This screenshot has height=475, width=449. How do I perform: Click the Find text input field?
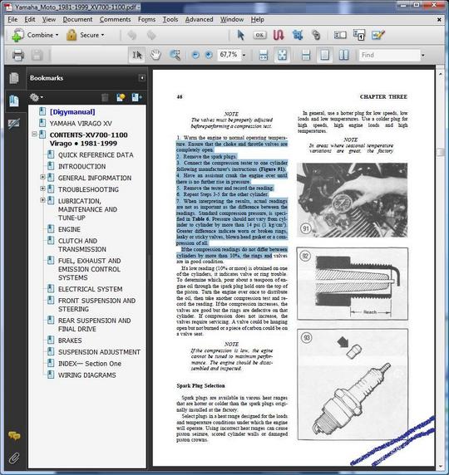tap(389, 55)
